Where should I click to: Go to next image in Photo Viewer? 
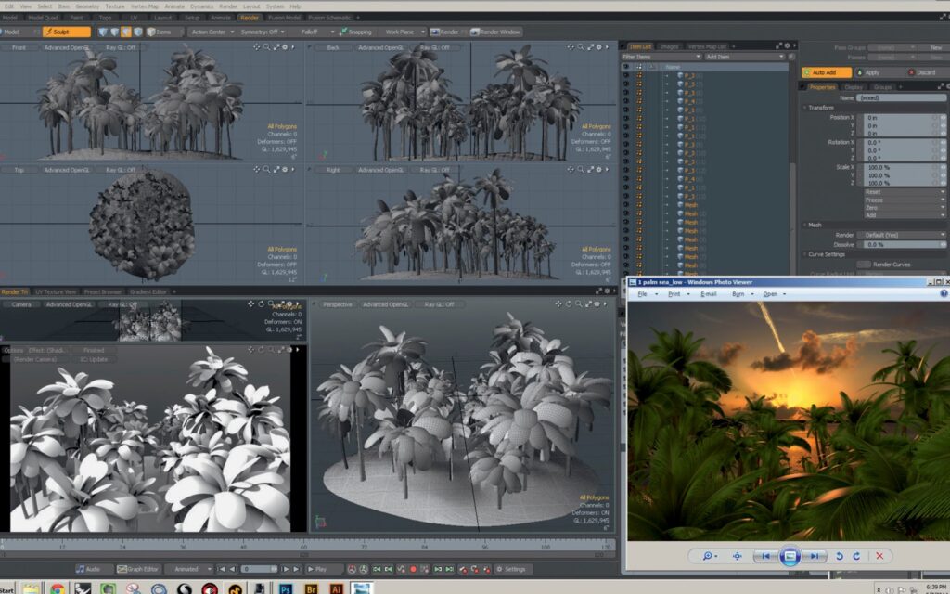814,556
